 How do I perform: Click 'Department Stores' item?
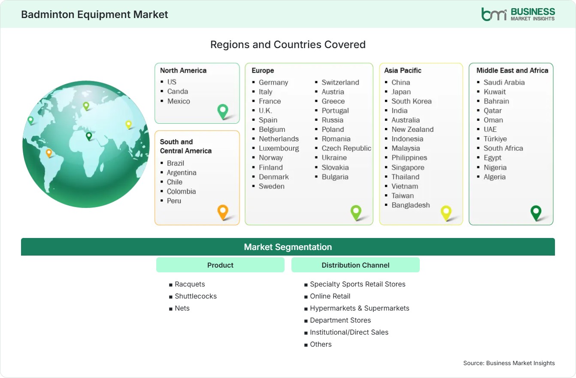(340, 320)
